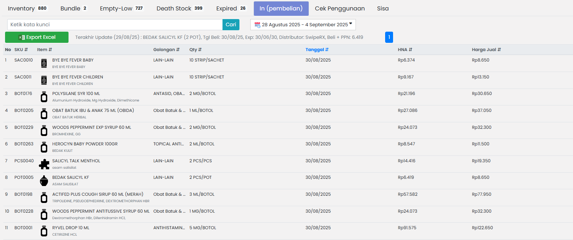Focus the Ketik kata kunci search field
Viewport: 573px width, 240px height.
tap(115, 24)
